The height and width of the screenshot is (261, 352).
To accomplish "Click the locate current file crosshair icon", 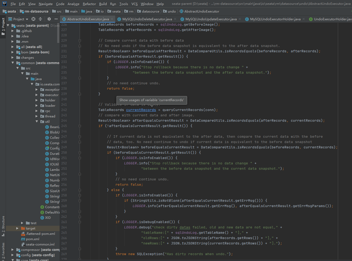I will (x=33, y=19).
